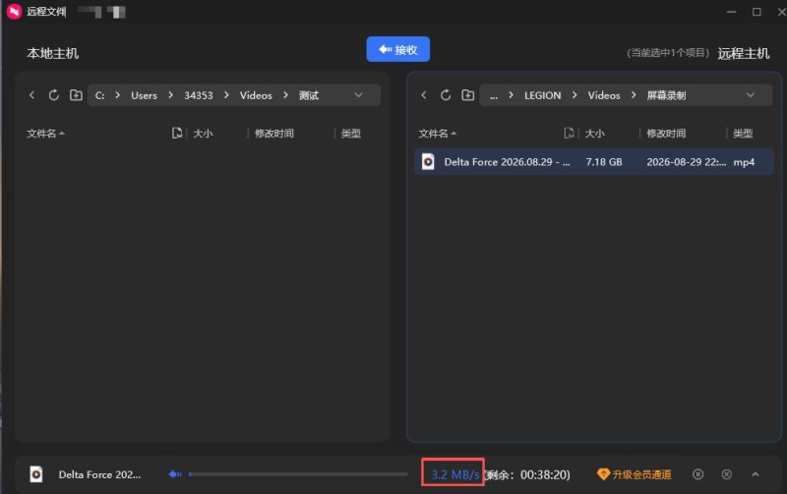Open the 升级会员通道 upgrade link

coord(634,474)
